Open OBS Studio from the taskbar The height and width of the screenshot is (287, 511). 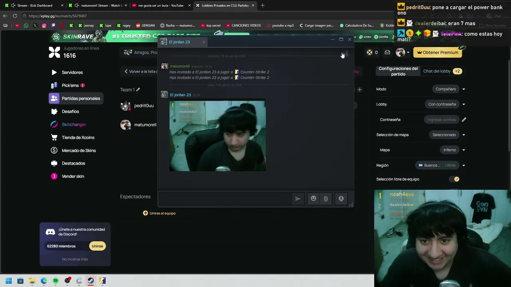[67, 281]
